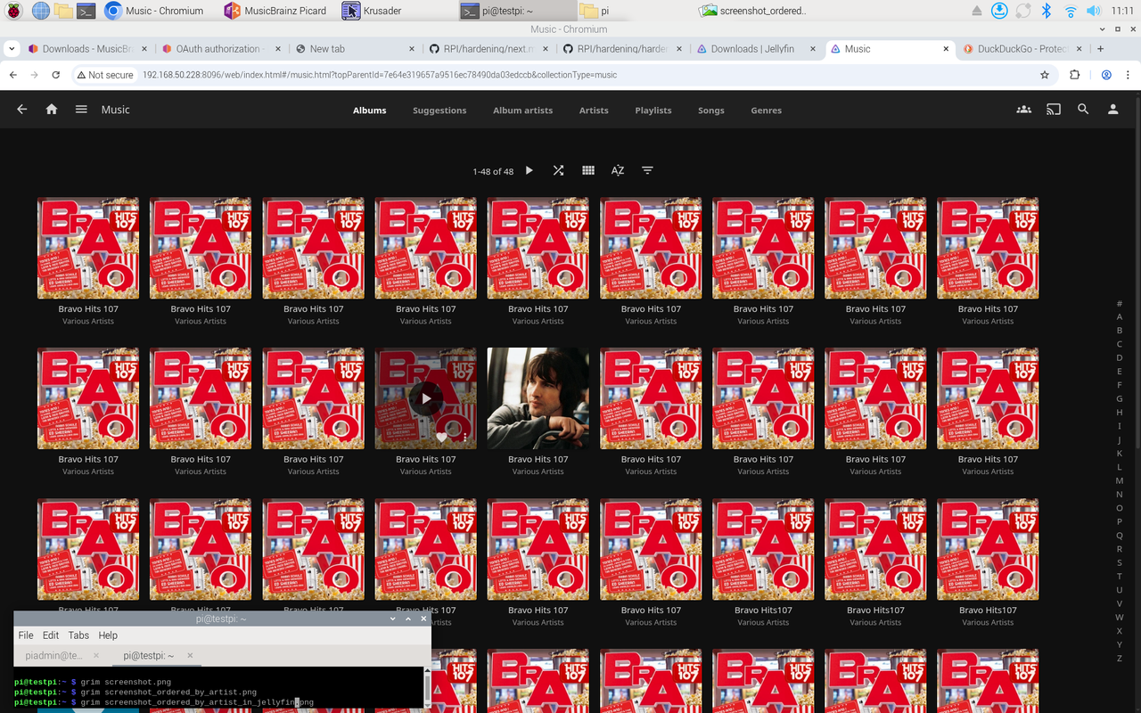The height and width of the screenshot is (713, 1141).
Task: Switch to Downloads - MusicBrainz browser tab
Action: pos(87,49)
